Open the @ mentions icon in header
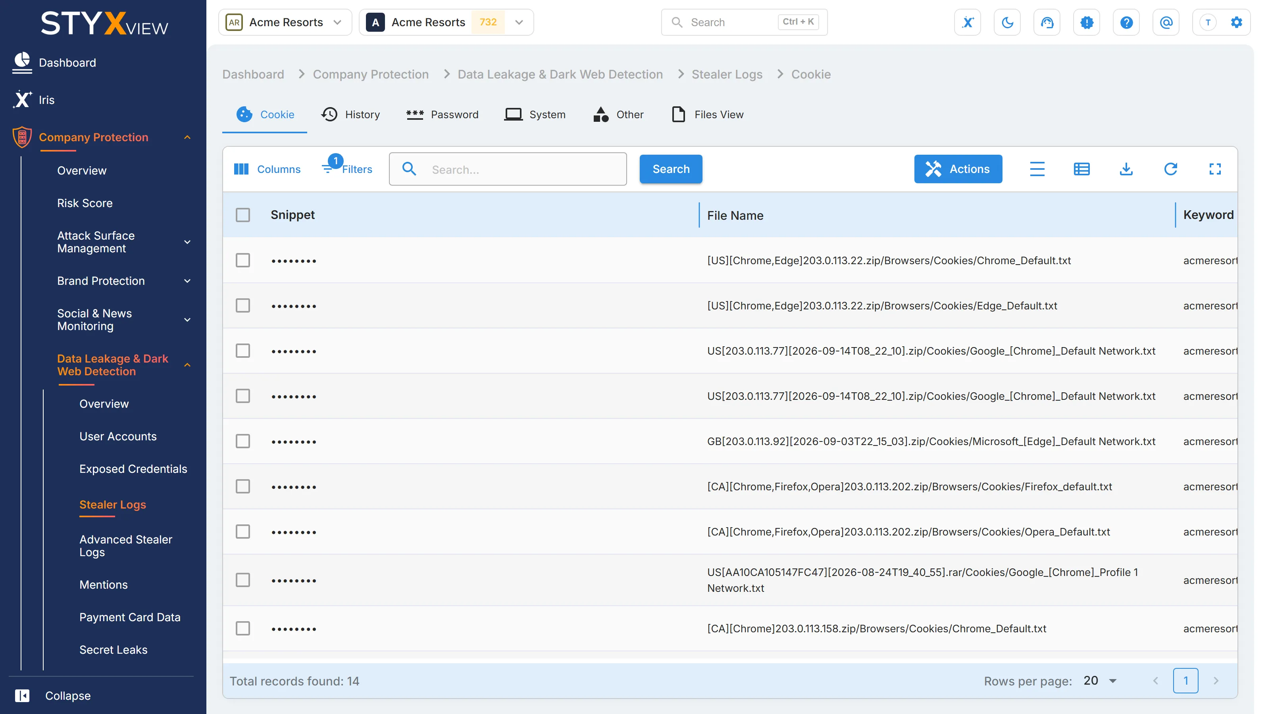1270x714 pixels. pyautogui.click(x=1166, y=22)
